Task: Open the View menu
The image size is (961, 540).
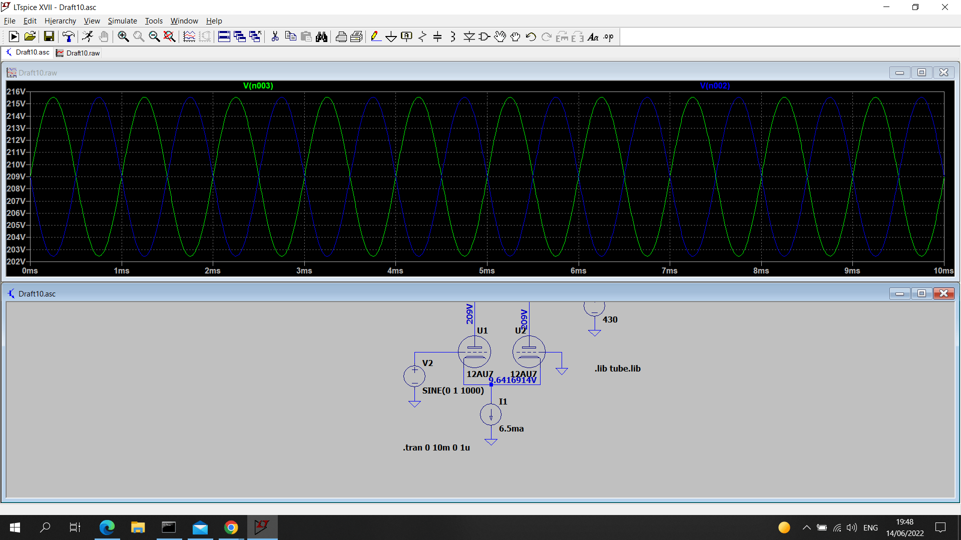Action: click(92, 20)
